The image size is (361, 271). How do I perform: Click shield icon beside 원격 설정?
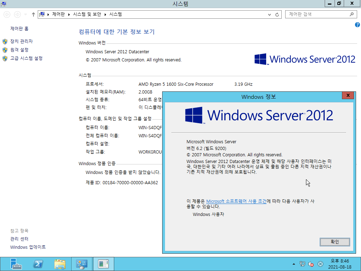click(x=5, y=50)
